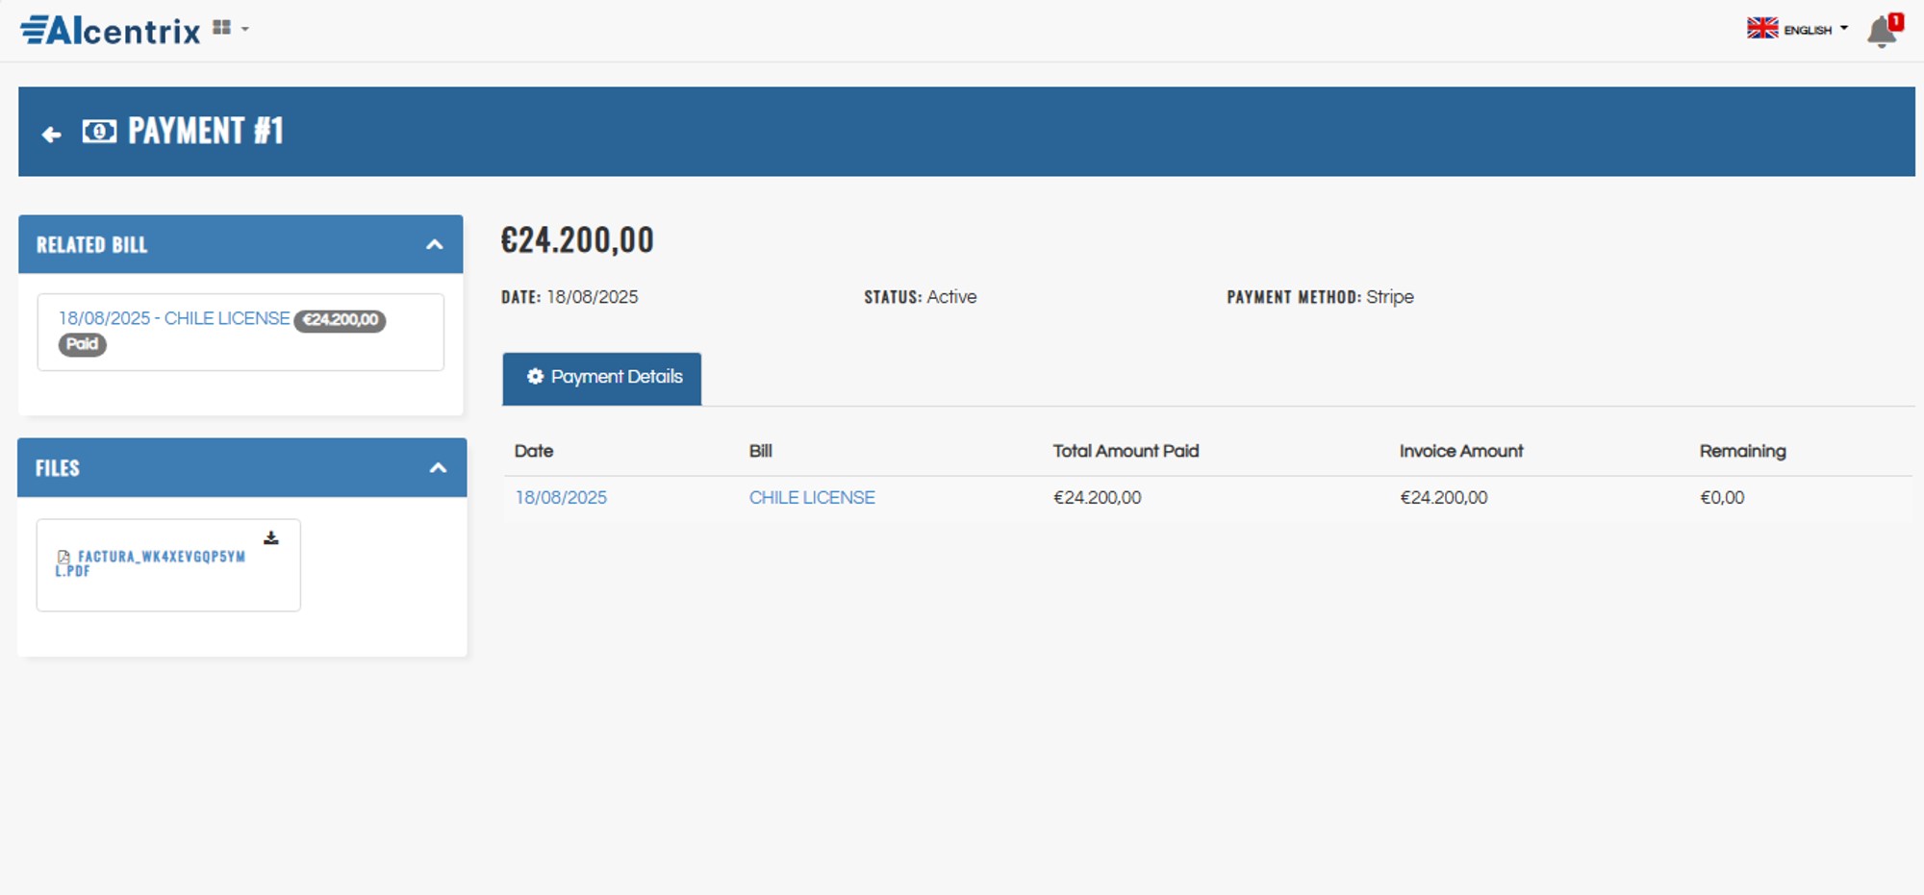
Task: Collapse the Related Bill panel
Action: tap(435, 245)
